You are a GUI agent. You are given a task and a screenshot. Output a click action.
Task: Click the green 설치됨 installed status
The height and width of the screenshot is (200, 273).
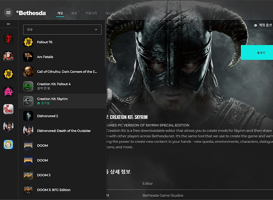[44, 103]
